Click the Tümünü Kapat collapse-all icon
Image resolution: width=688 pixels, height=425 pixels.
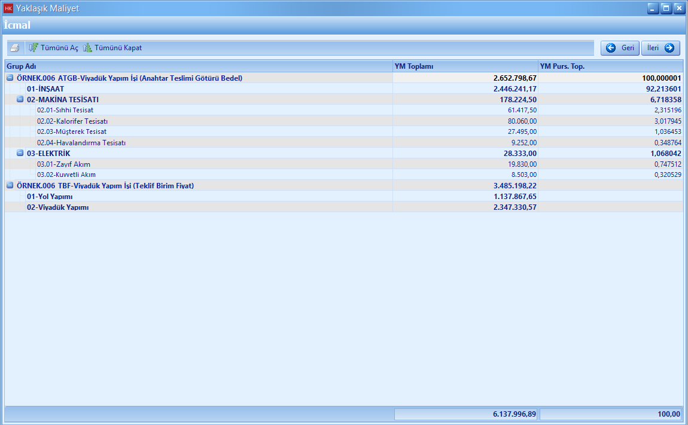click(x=87, y=48)
